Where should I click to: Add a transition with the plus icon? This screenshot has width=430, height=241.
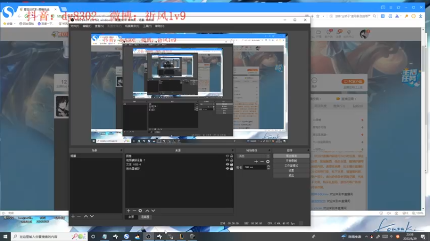pos(256,162)
